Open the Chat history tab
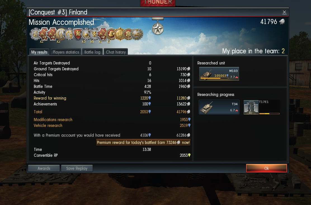This screenshot has width=311, height=205. coord(116,52)
